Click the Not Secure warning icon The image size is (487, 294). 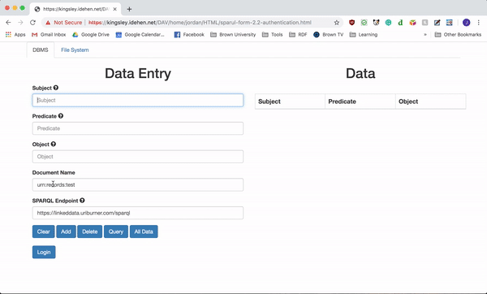(x=48, y=23)
